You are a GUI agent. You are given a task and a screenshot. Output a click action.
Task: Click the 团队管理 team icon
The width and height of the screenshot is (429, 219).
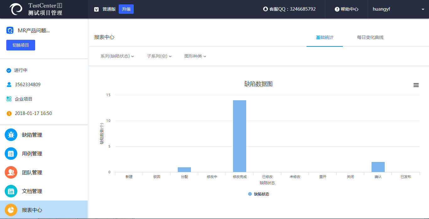[11, 172]
